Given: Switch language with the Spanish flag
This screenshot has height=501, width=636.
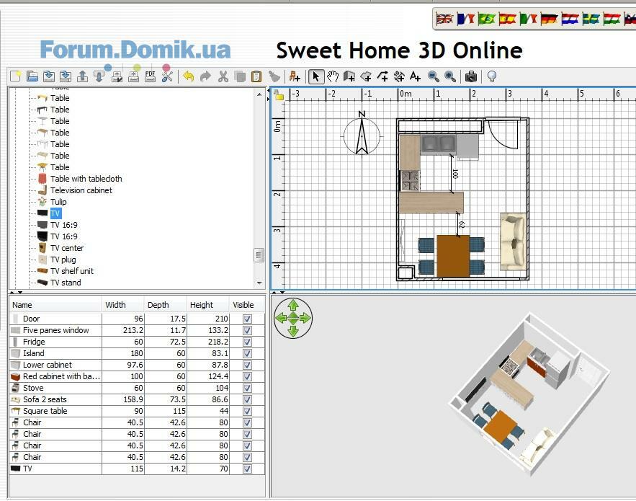Looking at the screenshot, I should [507, 19].
